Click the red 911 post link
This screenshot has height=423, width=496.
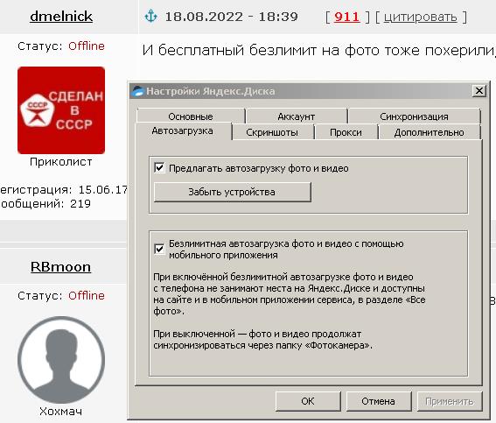point(346,17)
